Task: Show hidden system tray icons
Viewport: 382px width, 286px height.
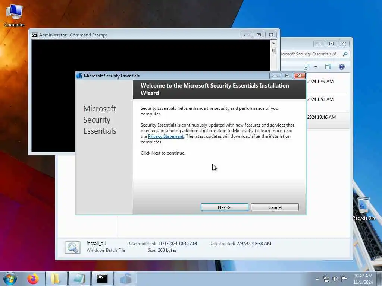Action: coord(317,279)
